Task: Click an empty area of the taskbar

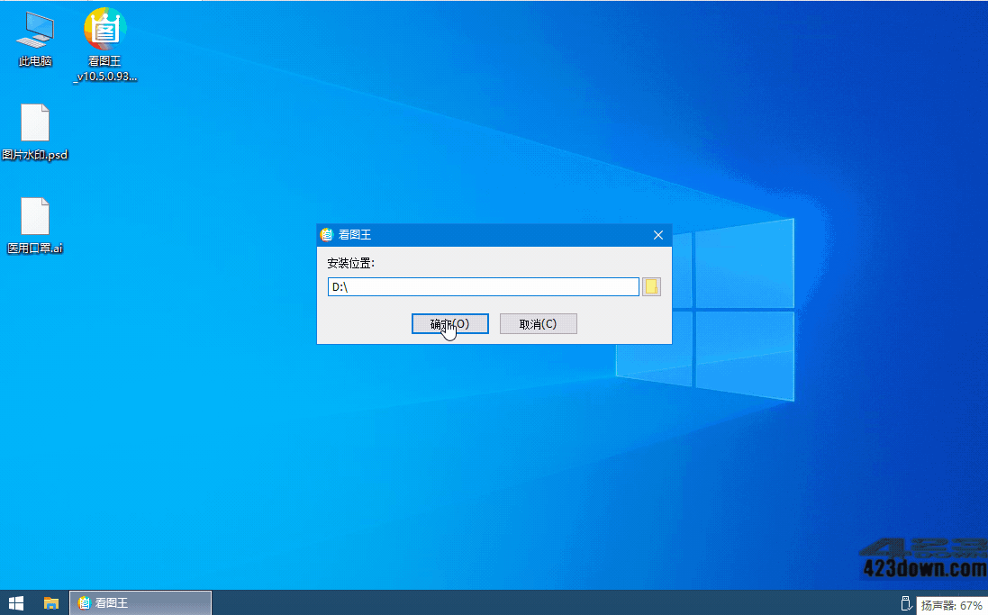Action: coord(540,602)
